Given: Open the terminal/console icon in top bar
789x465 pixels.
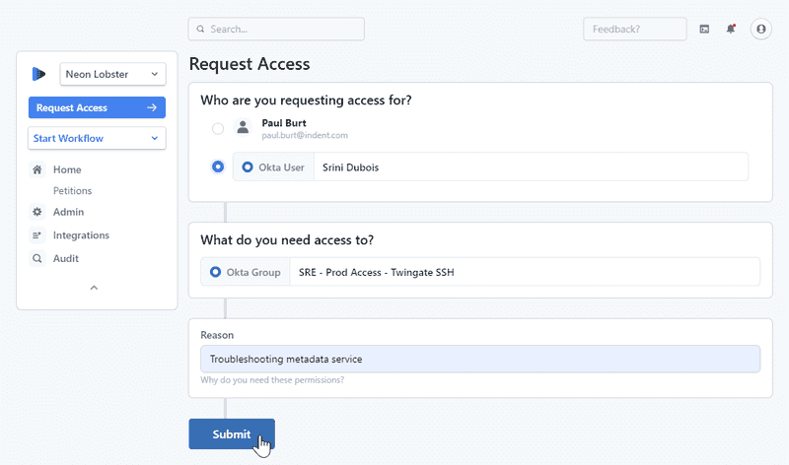Looking at the screenshot, I should (x=704, y=30).
